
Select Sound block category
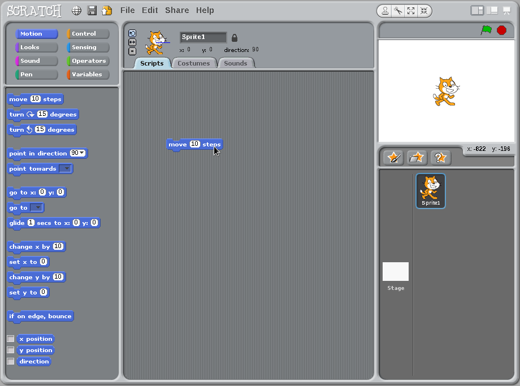(37, 60)
